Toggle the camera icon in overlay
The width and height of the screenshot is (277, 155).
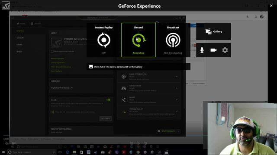tap(213, 50)
